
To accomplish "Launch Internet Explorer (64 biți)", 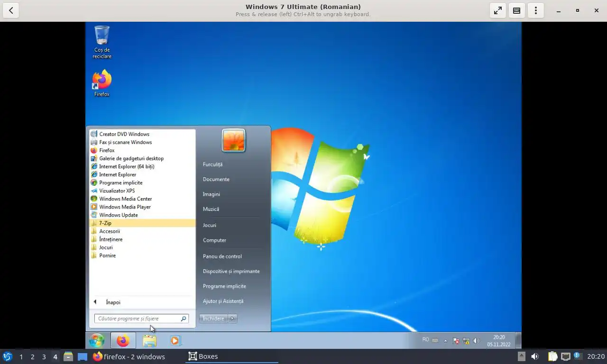I will coord(142,166).
